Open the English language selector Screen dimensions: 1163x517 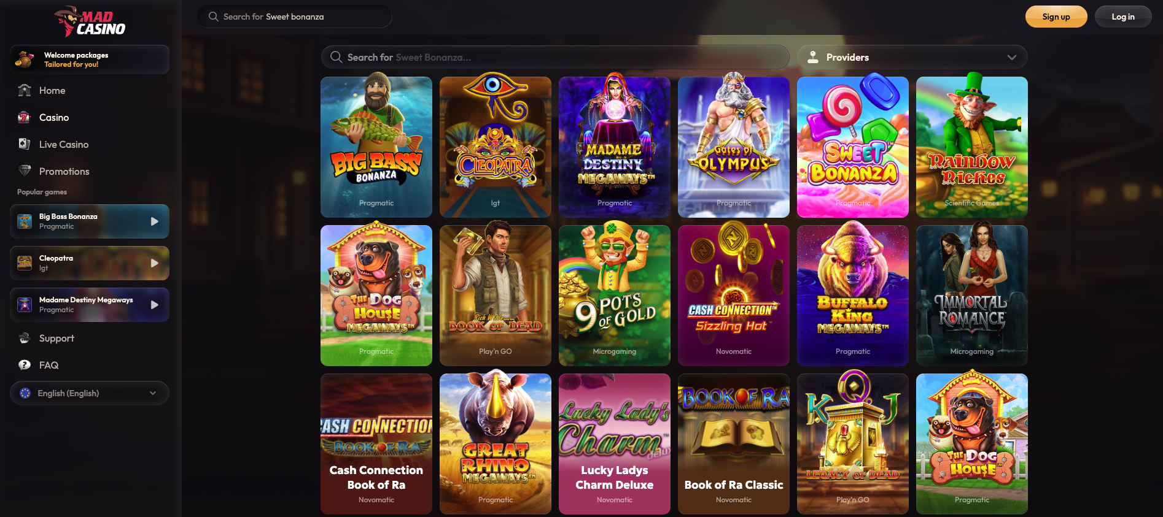90,393
